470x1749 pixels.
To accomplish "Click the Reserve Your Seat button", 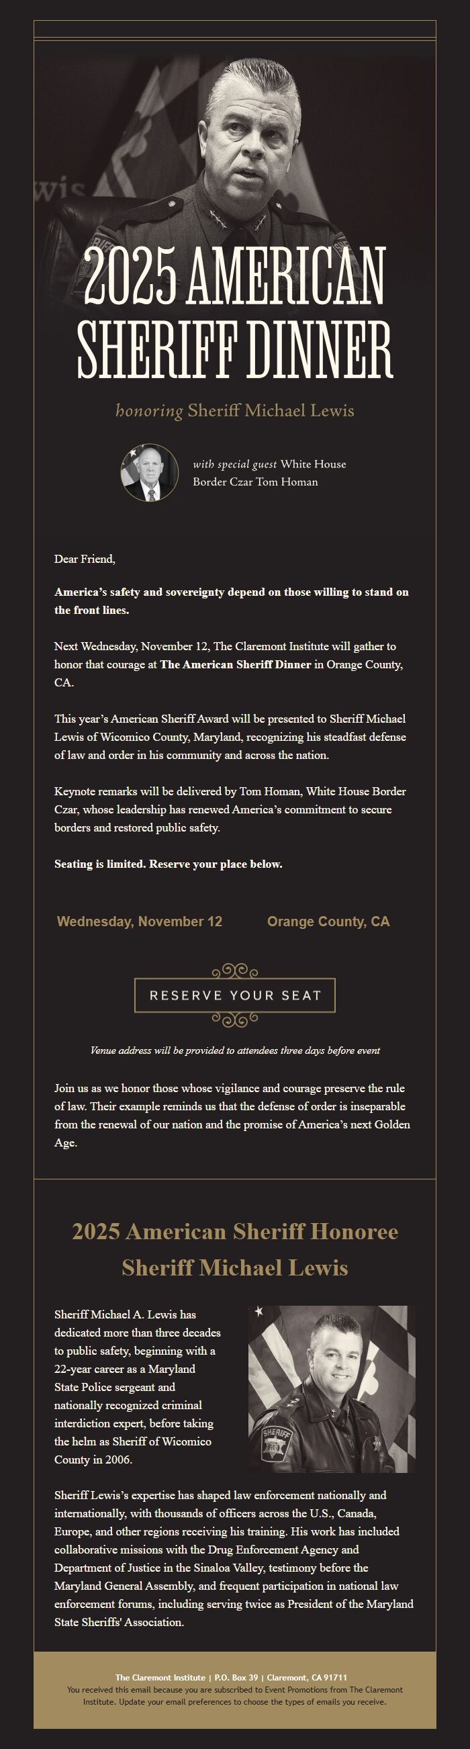I will [235, 995].
